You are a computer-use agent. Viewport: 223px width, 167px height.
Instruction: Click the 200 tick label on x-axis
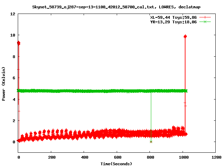pos(51,158)
